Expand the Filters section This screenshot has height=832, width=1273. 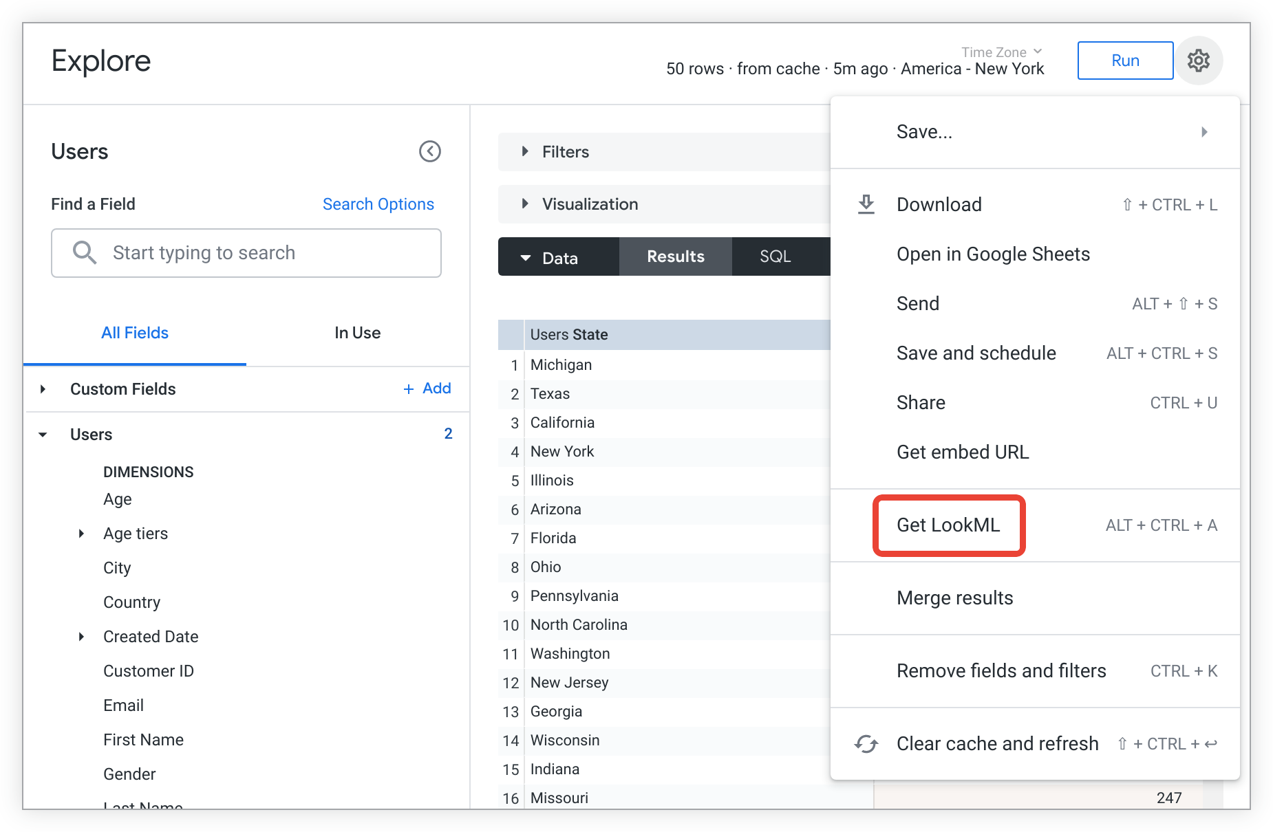tap(525, 151)
